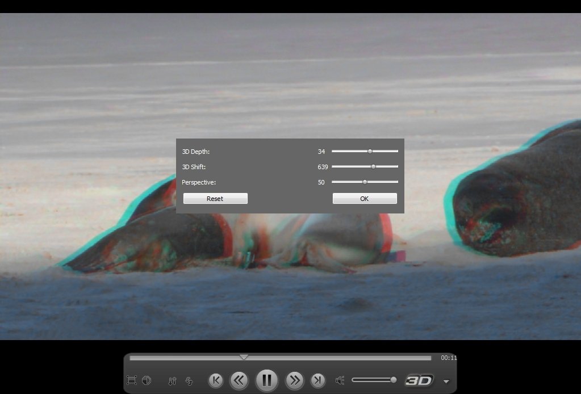This screenshot has width=581, height=394.
Task: Click the 3D Depth slider handle
Action: tap(370, 151)
